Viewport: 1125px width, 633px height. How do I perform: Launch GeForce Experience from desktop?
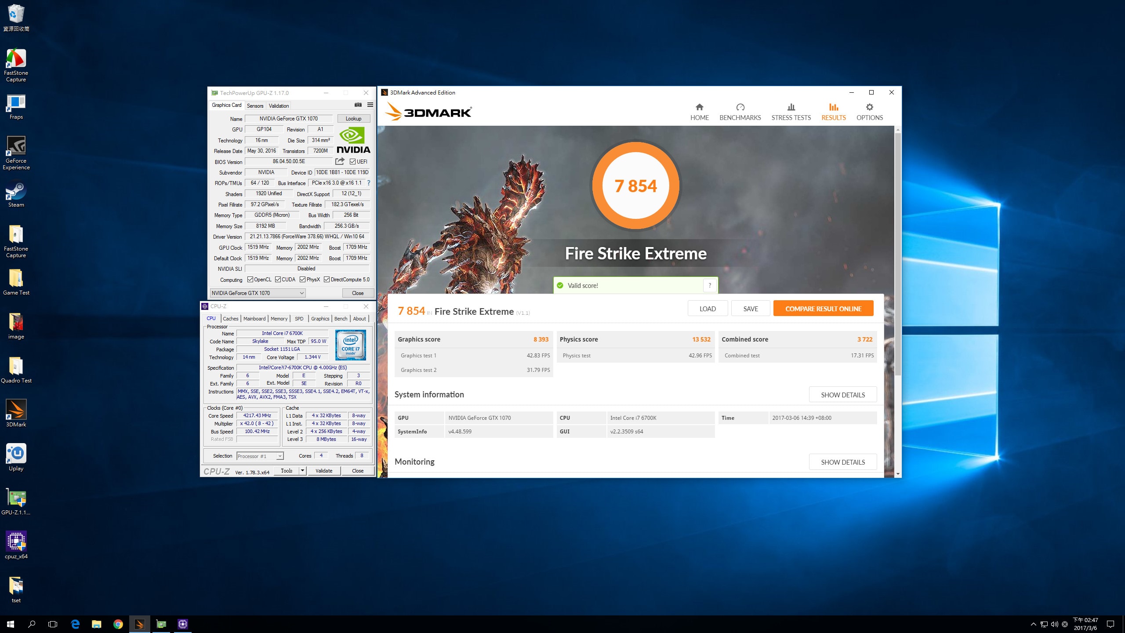pos(16,153)
